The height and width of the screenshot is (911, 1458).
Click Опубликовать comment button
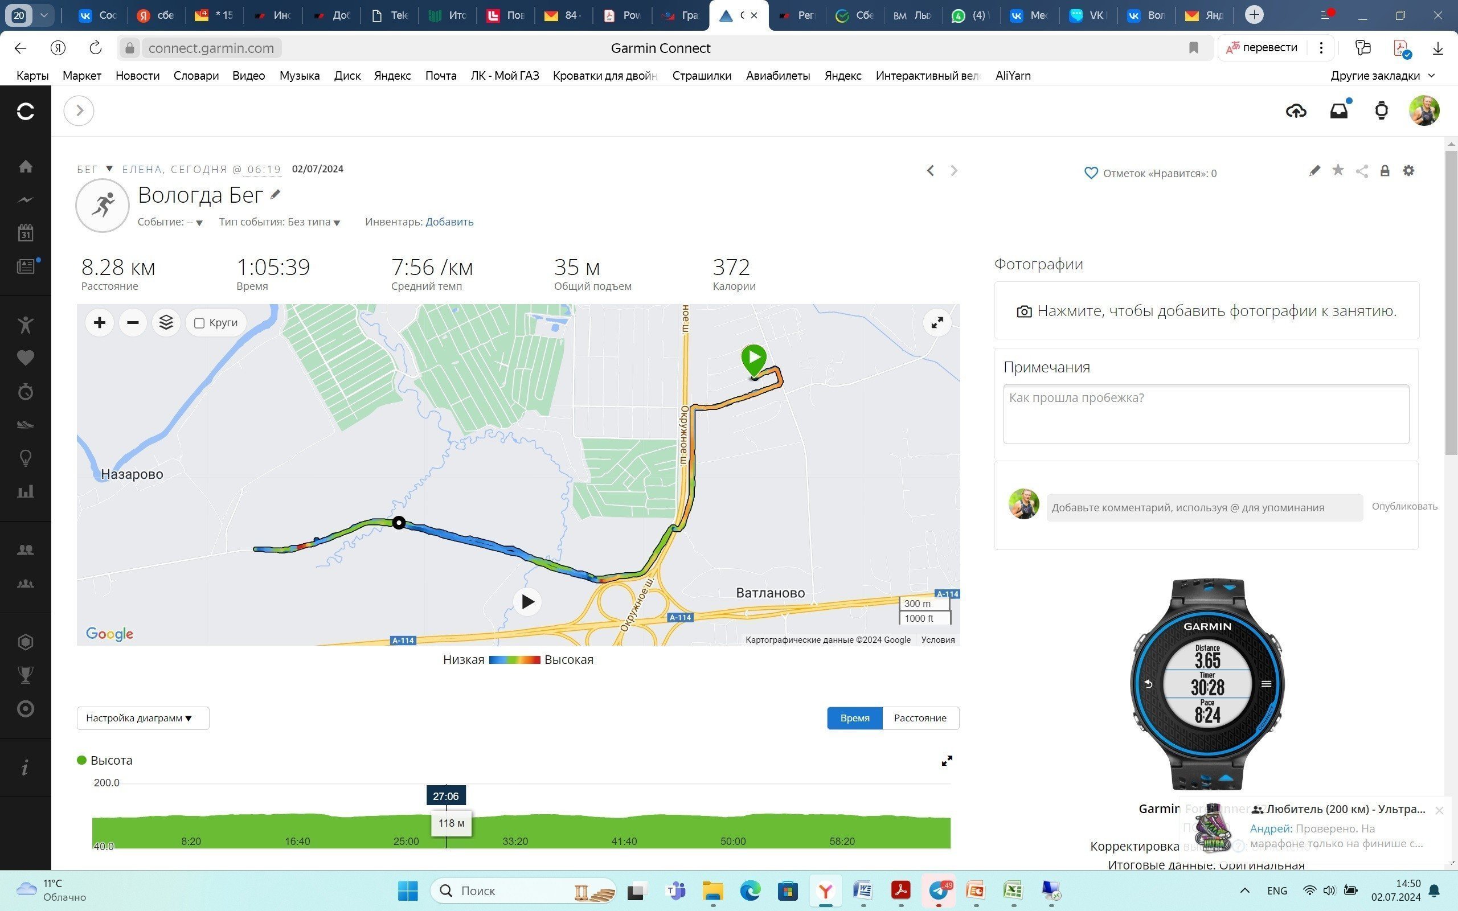[x=1404, y=507]
